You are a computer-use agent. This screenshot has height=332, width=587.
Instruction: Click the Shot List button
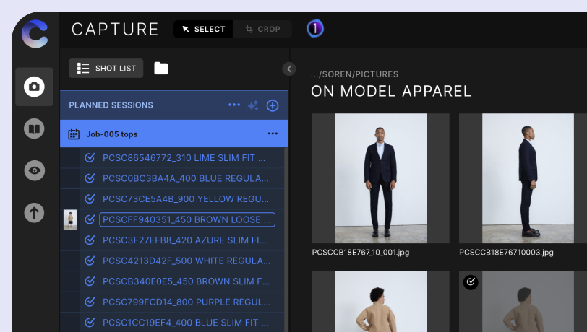(106, 69)
